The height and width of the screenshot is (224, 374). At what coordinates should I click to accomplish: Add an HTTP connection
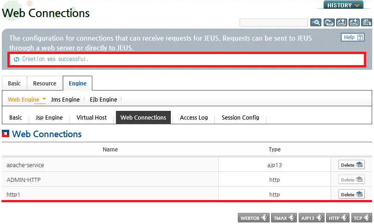pos(338,218)
